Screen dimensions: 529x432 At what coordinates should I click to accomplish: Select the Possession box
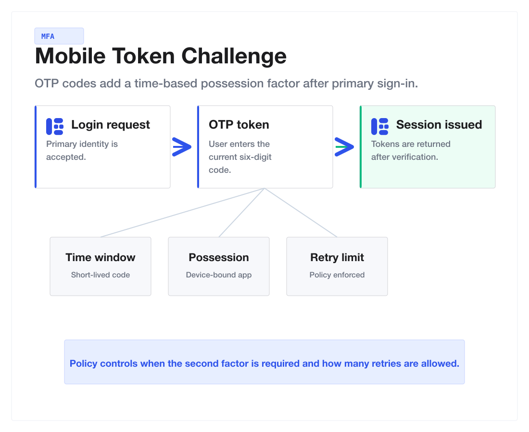click(219, 266)
